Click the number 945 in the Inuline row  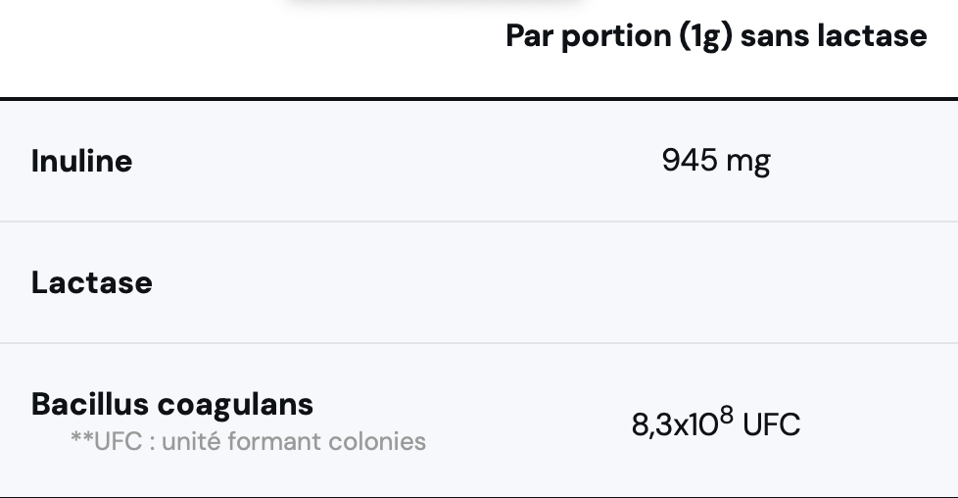[x=690, y=159]
